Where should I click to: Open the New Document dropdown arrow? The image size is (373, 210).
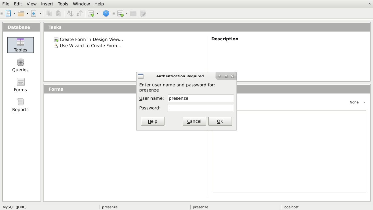[14, 13]
